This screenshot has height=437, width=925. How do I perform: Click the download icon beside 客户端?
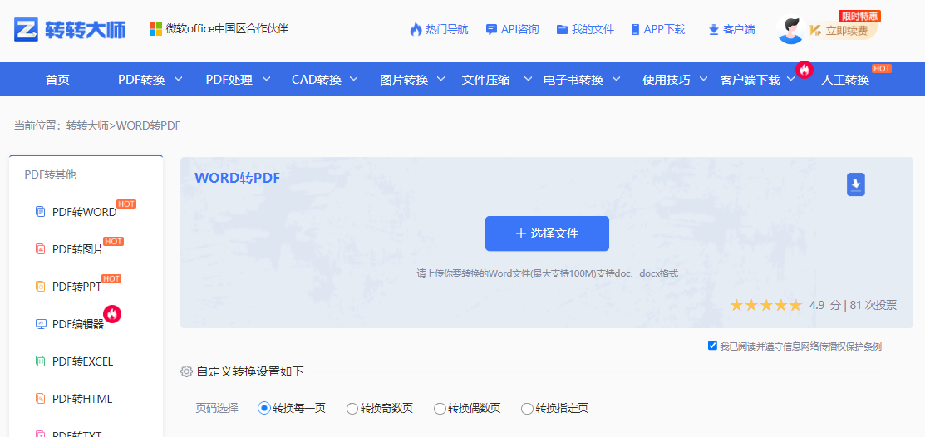713,29
